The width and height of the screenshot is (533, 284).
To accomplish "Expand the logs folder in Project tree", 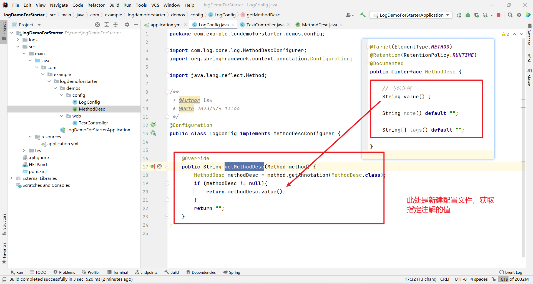I will point(18,40).
